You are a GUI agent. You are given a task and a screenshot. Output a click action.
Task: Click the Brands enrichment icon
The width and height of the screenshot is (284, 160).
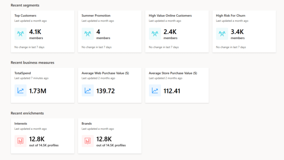[x=88, y=141]
